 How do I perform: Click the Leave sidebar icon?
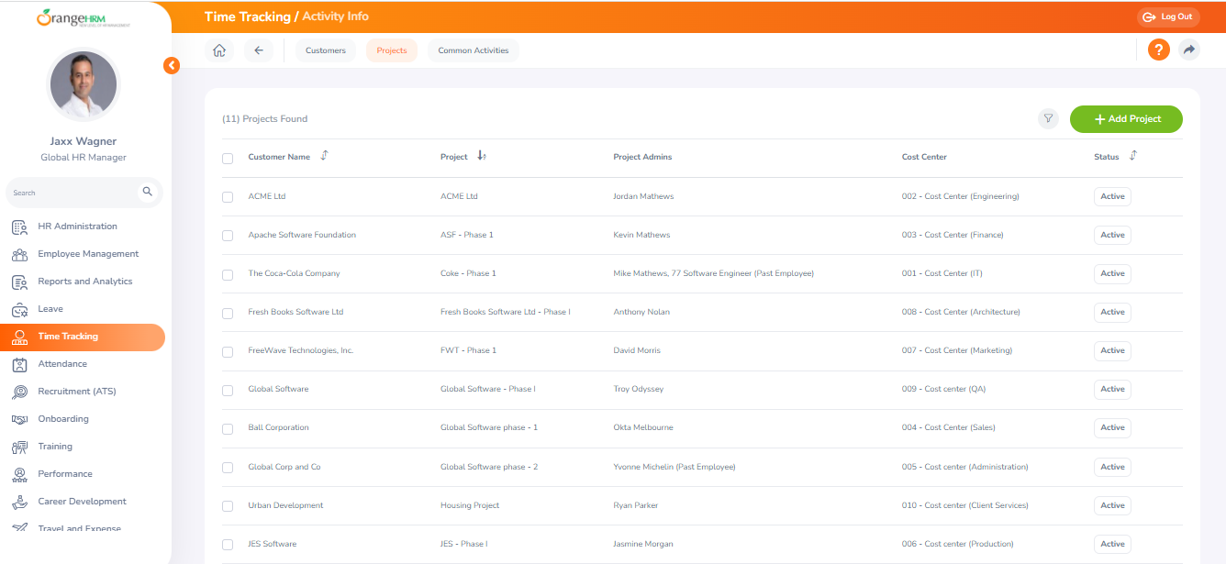19,309
